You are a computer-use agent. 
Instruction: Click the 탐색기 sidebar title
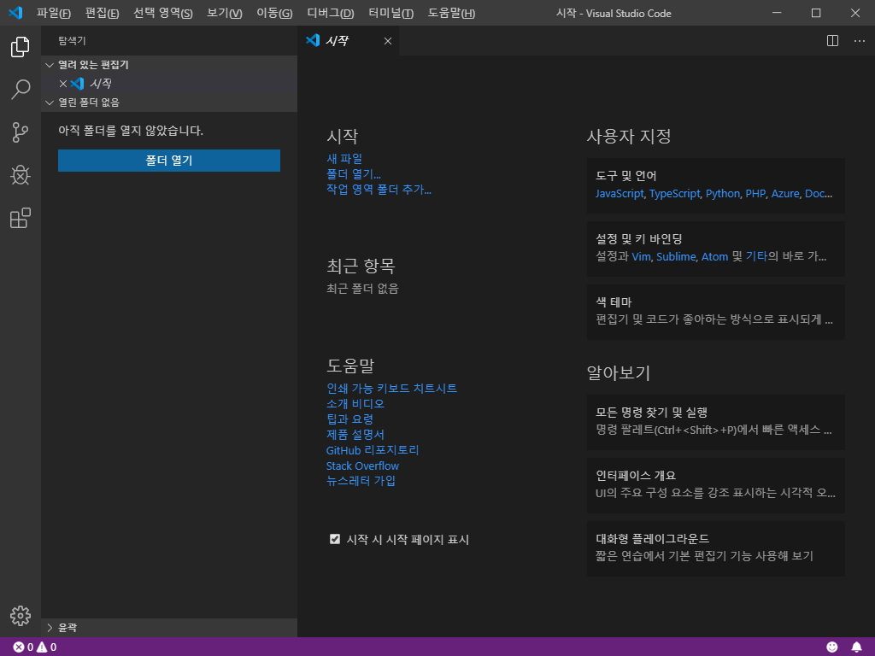click(x=72, y=41)
